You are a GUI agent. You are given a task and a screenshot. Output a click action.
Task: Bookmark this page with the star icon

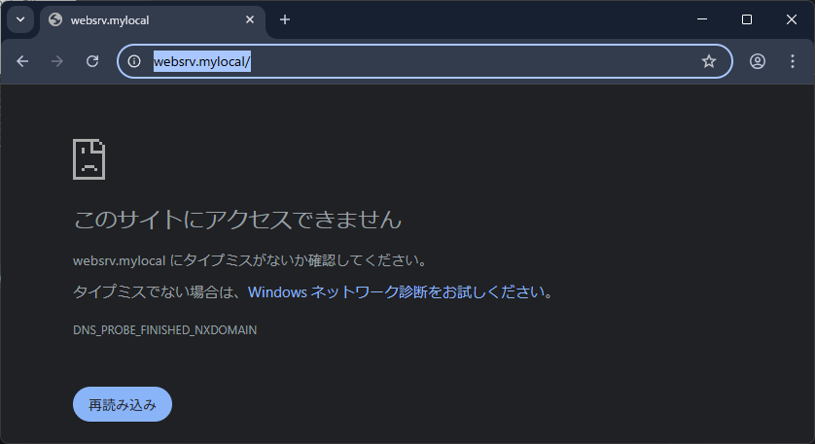[x=709, y=61]
